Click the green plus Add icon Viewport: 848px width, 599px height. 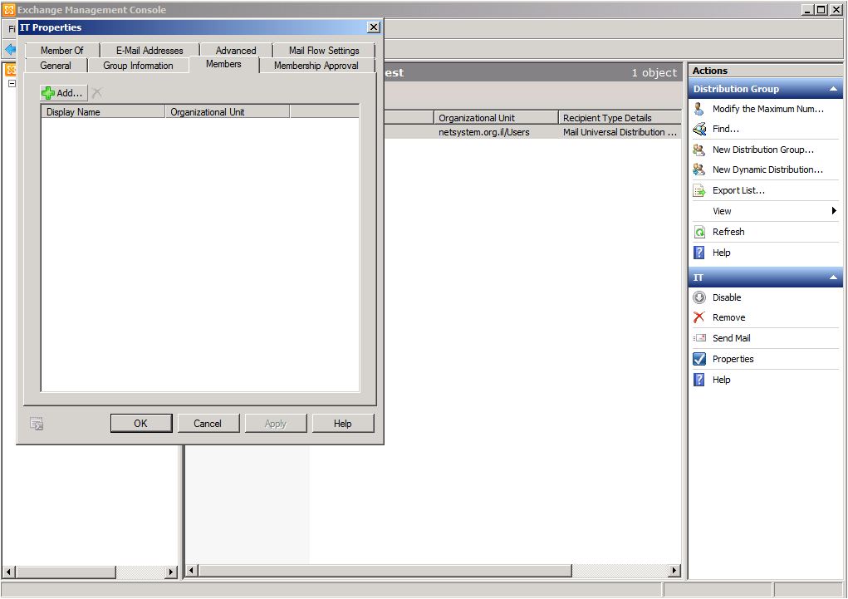pyautogui.click(x=47, y=93)
